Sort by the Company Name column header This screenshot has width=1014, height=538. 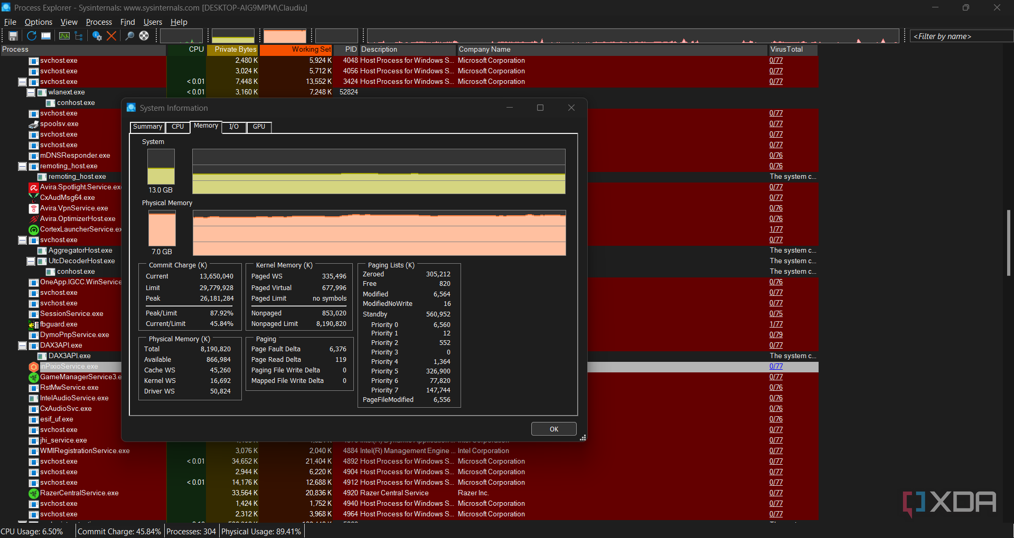612,50
